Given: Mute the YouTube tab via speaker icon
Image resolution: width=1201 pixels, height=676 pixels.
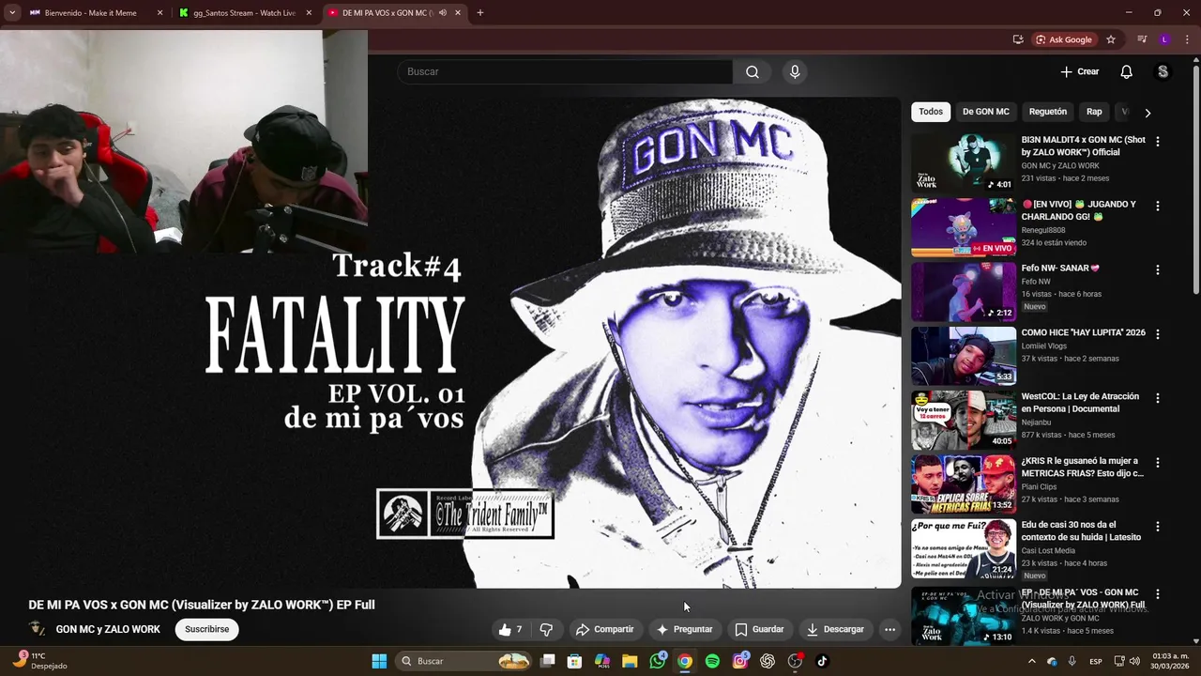Looking at the screenshot, I should point(442,13).
